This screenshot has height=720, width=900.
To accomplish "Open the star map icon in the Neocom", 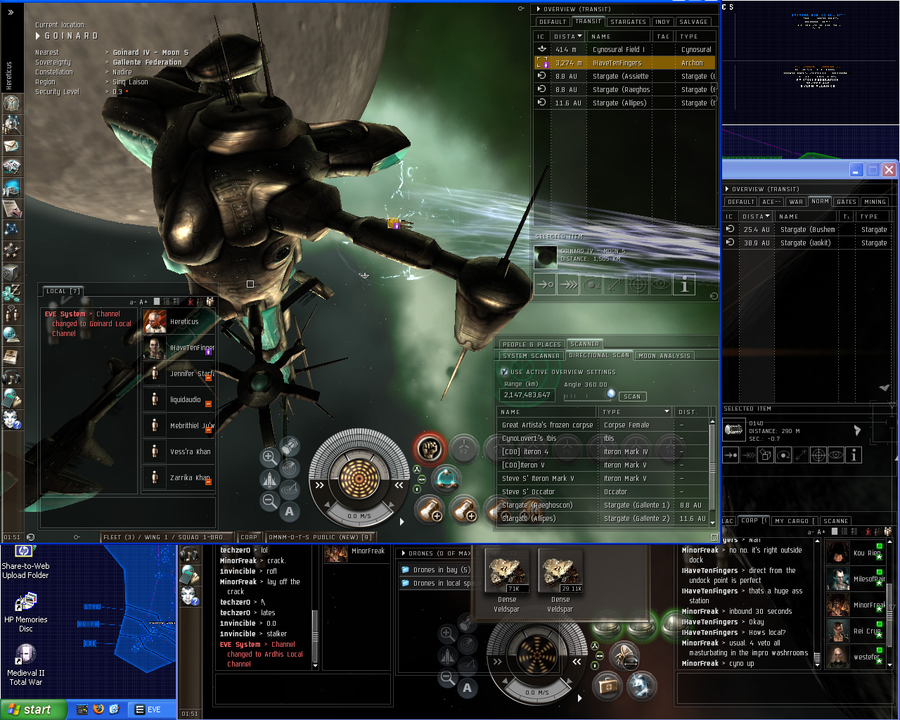I will click(x=11, y=229).
